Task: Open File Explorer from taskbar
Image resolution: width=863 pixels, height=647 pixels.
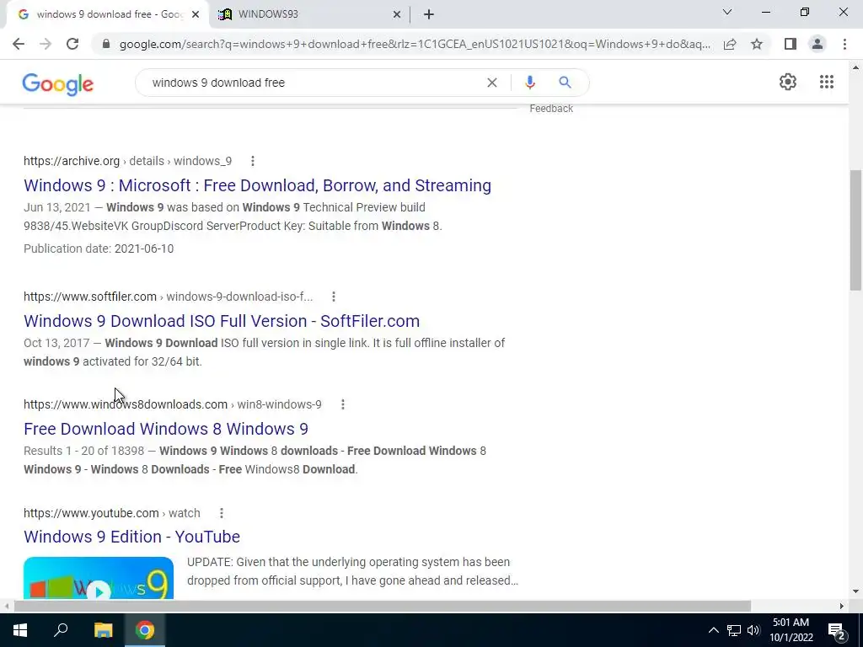Action: click(x=103, y=630)
